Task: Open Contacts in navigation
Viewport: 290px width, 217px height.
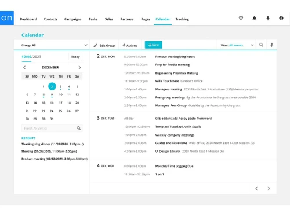Action: pos(50,19)
